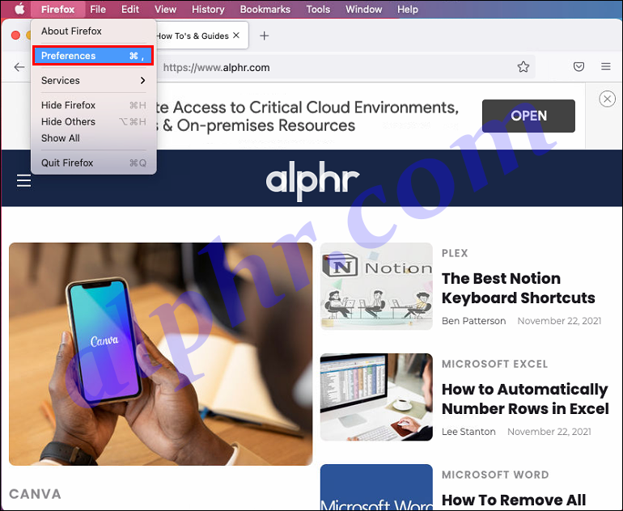Screen dimensions: 623x511
Task: Open the Tools menu
Action: coord(318,9)
